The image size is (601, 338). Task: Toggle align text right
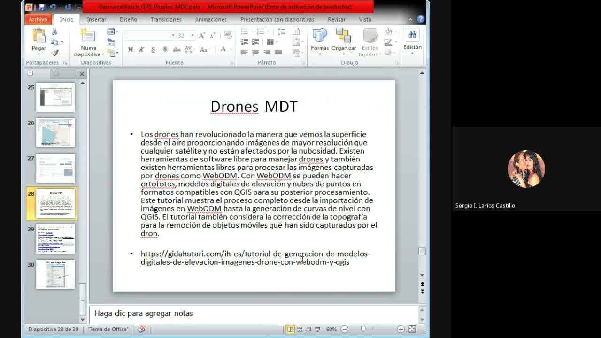[267, 53]
